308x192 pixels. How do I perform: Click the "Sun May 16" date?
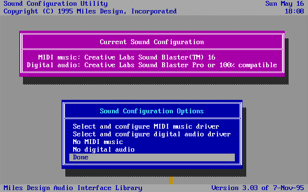[x=284, y=4]
